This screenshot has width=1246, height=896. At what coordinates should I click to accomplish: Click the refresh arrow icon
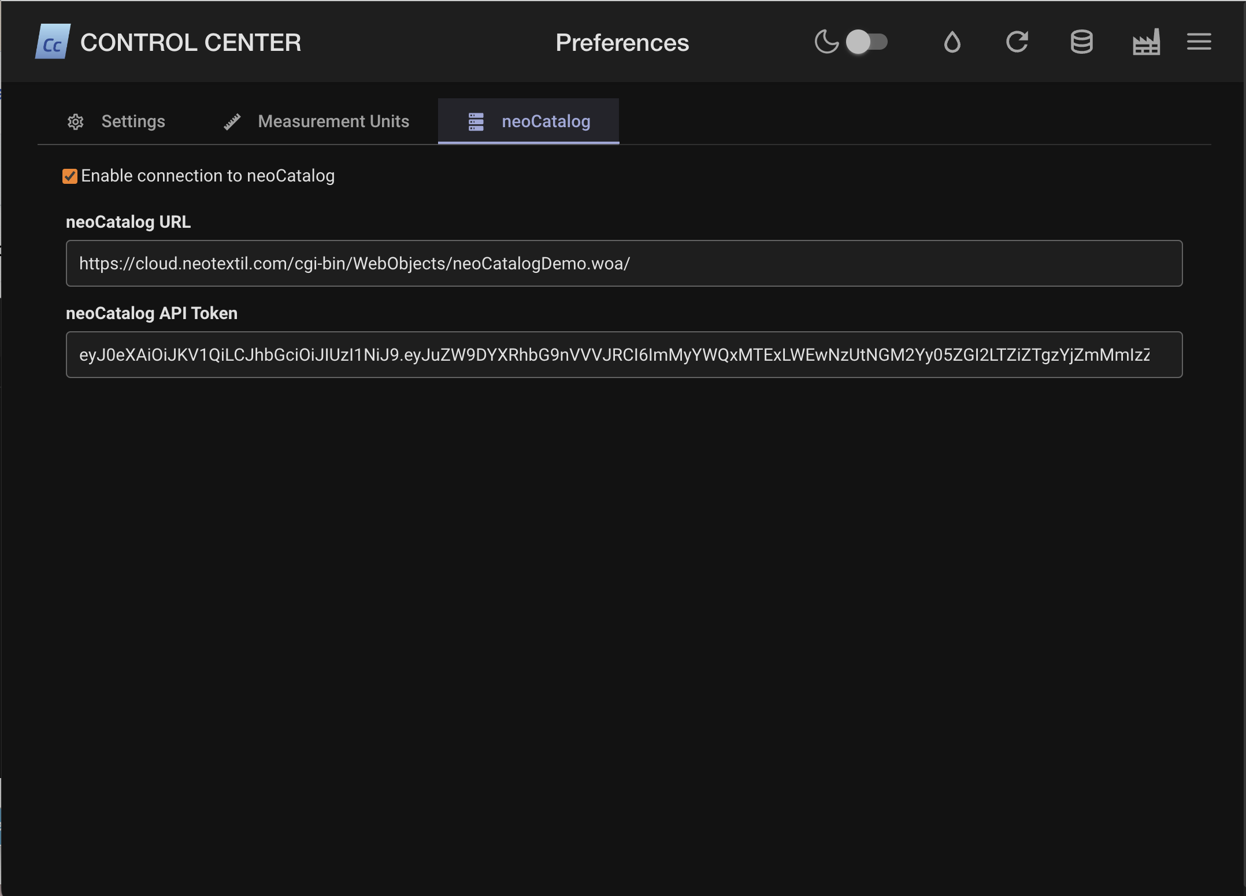click(x=1017, y=42)
